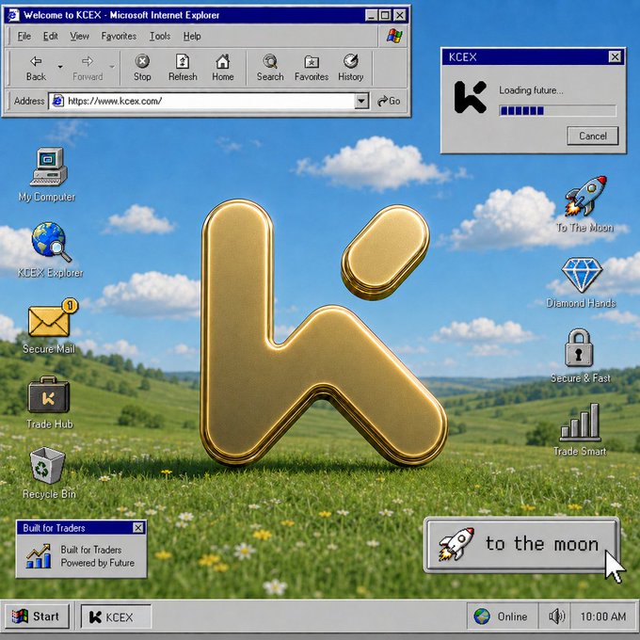Viewport: 640px width, 640px height.
Task: Stop page loading with Stop icon
Action: tap(142, 68)
